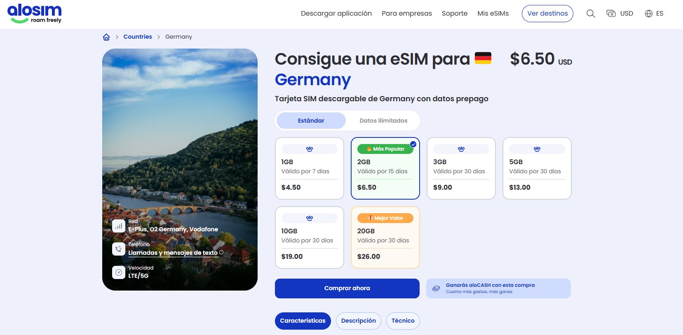
Task: Click the alo badge on 5GB card
Action: pos(537,149)
